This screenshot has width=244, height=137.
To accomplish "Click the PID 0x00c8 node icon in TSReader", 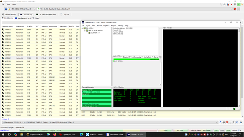I will point(85,28).
